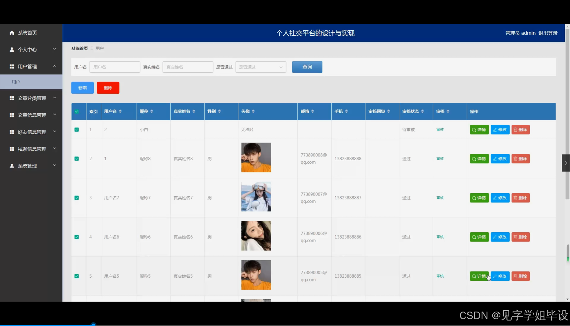Click phone number 13823888887
The image size is (570, 326).
click(x=348, y=198)
